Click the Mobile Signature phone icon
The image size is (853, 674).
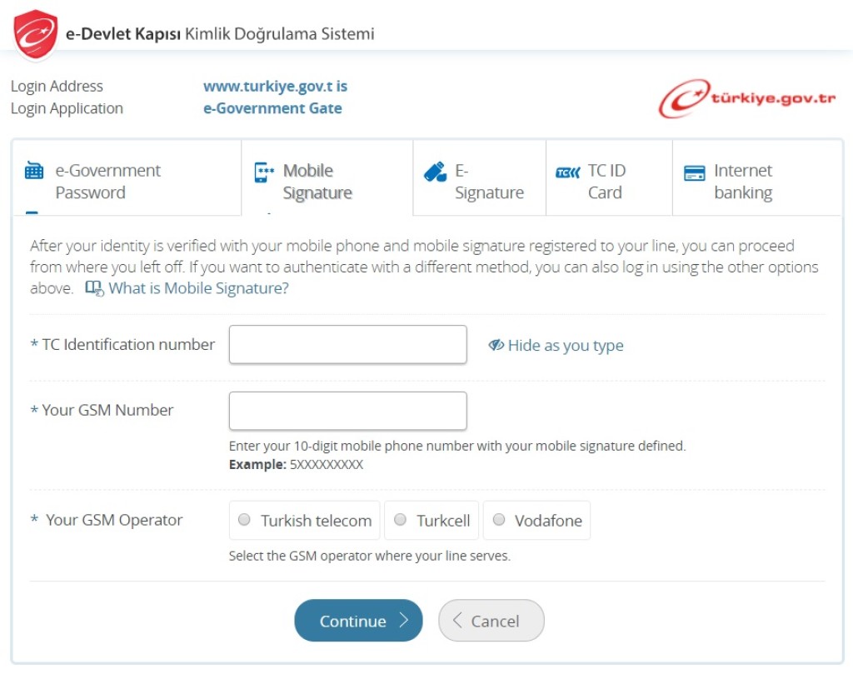(263, 172)
